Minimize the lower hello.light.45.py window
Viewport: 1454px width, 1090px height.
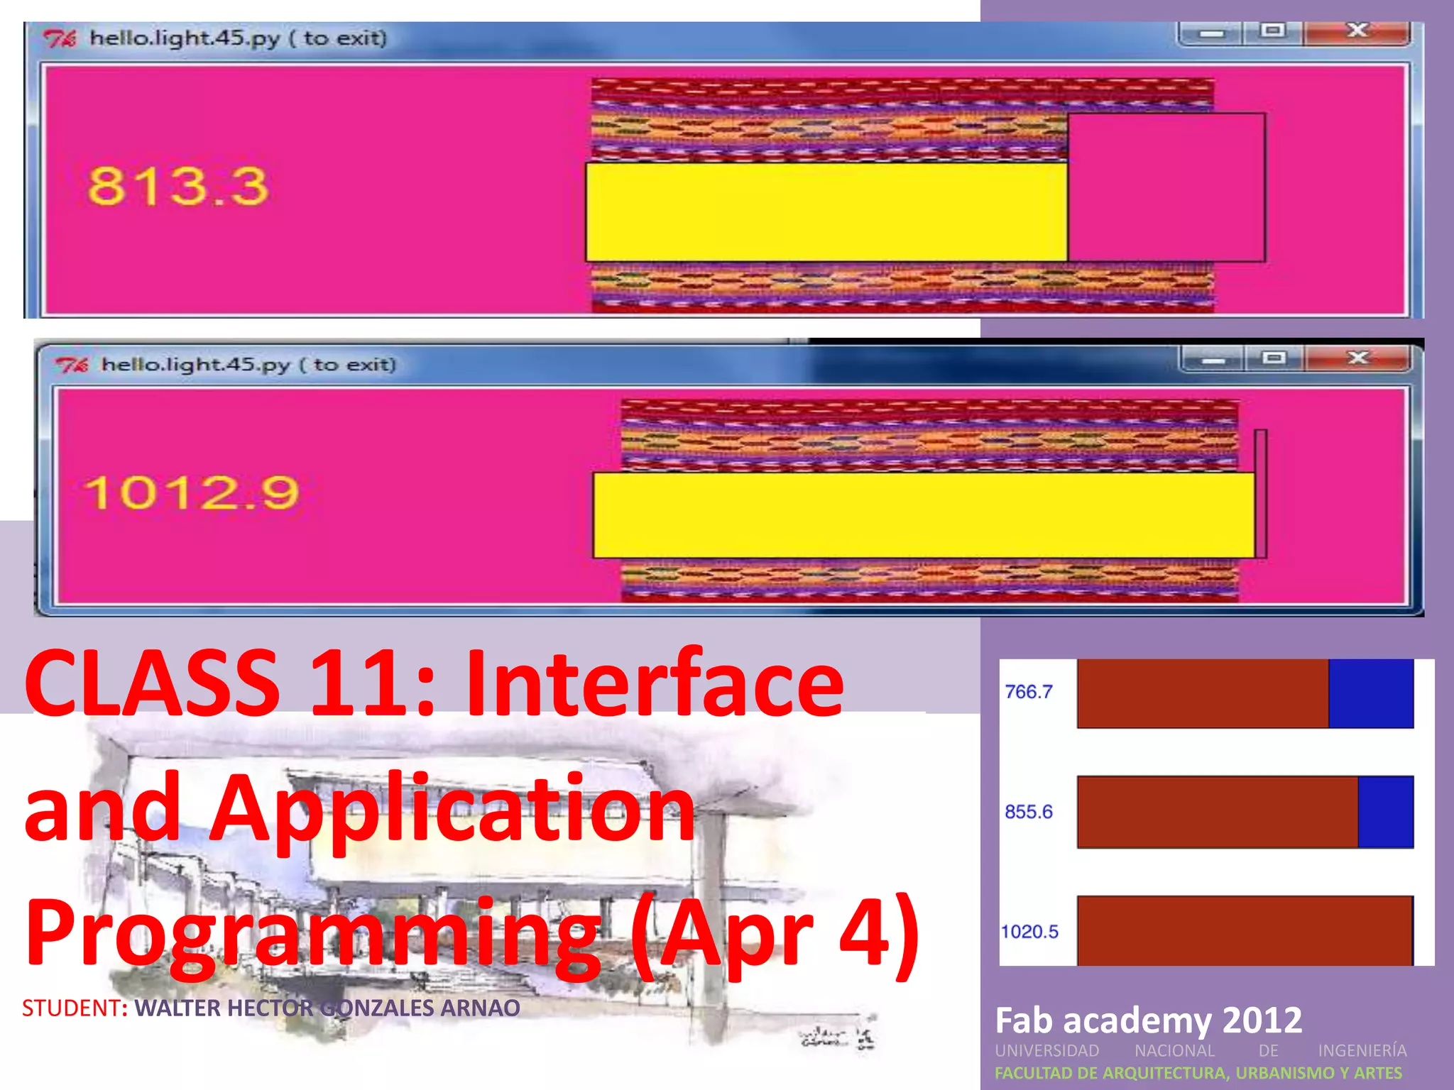tap(1213, 359)
